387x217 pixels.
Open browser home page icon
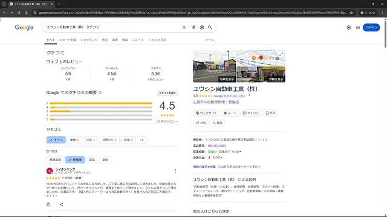point(26,13)
